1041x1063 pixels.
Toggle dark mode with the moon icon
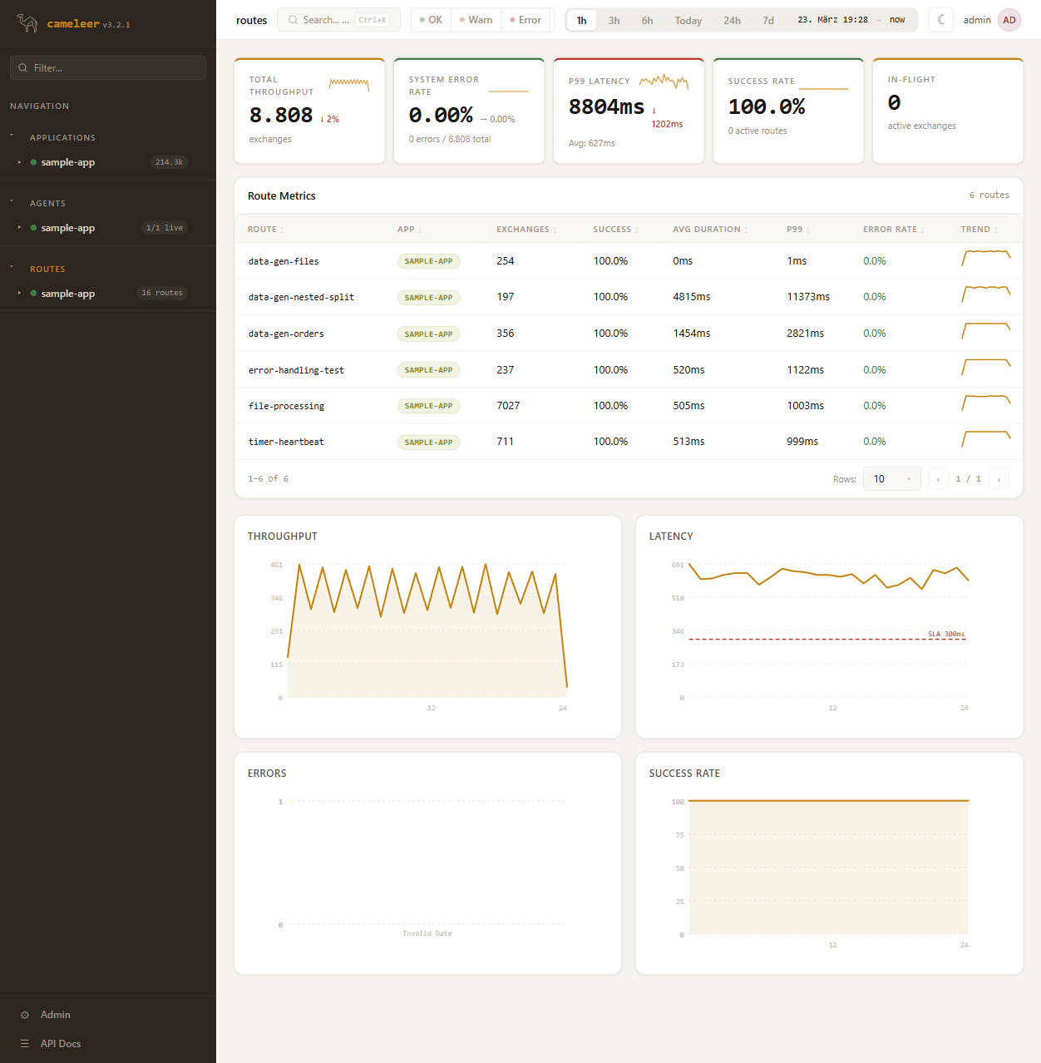click(941, 20)
